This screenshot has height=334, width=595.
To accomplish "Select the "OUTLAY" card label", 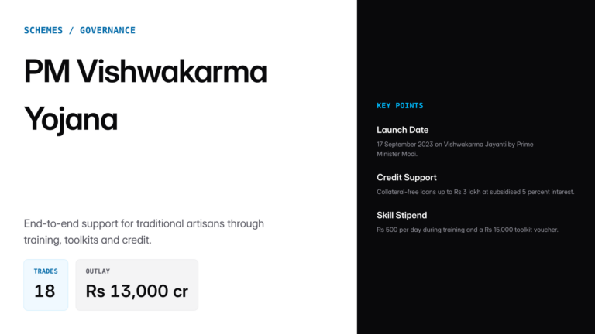I will 98,271.
